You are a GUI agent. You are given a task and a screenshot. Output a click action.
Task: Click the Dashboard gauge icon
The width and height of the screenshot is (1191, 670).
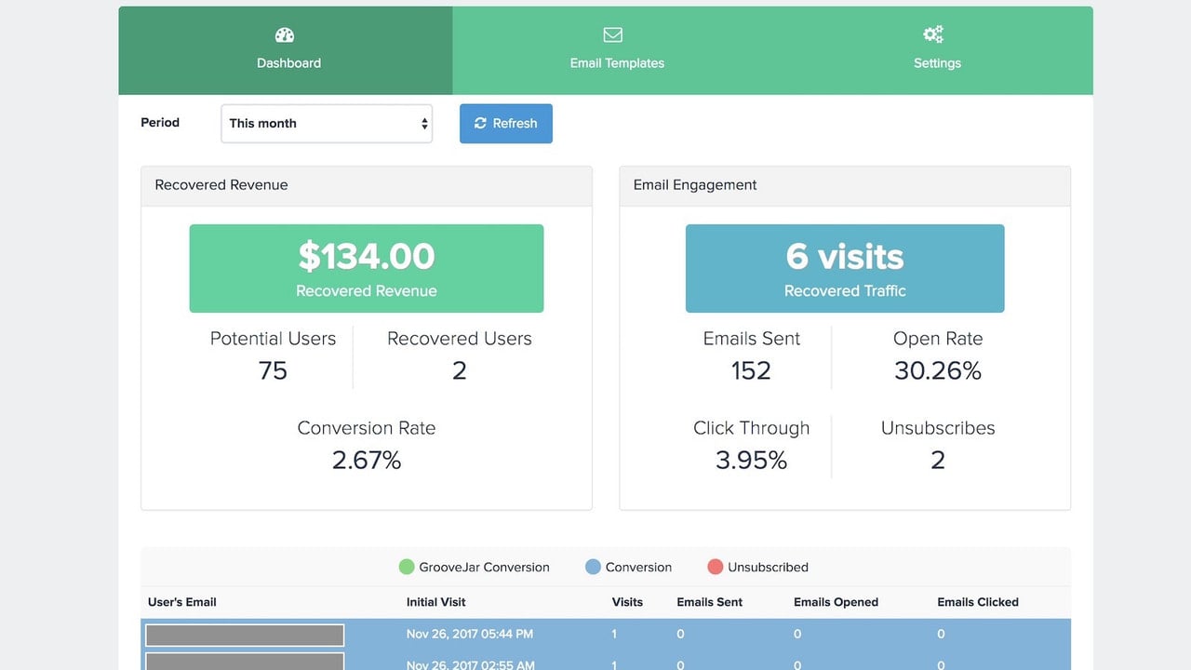tap(285, 35)
